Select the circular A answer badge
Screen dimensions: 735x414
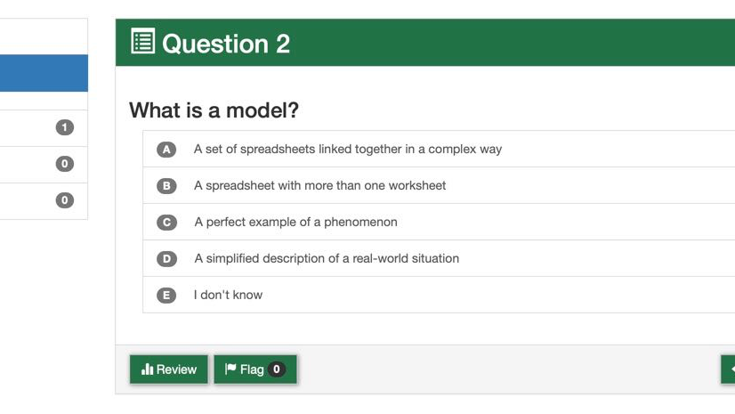coord(166,150)
